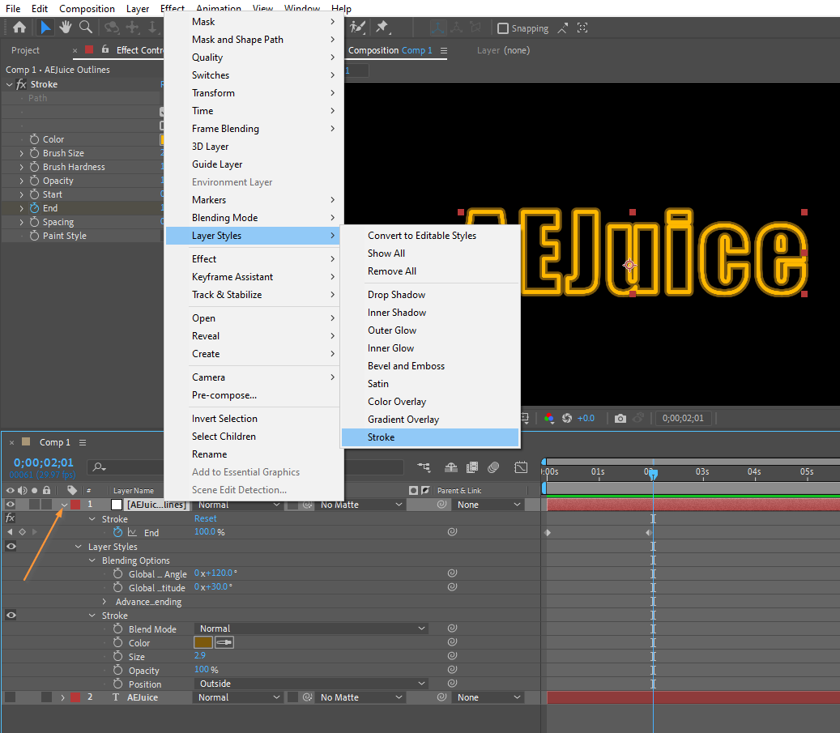
Task: Take snapshot with the camera icon
Action: [x=620, y=419]
